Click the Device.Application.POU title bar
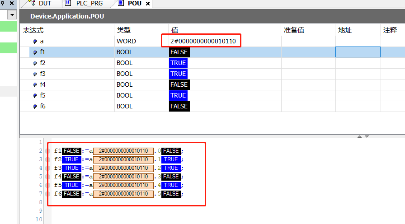Viewport: 405px width, 224px height. 212,16
